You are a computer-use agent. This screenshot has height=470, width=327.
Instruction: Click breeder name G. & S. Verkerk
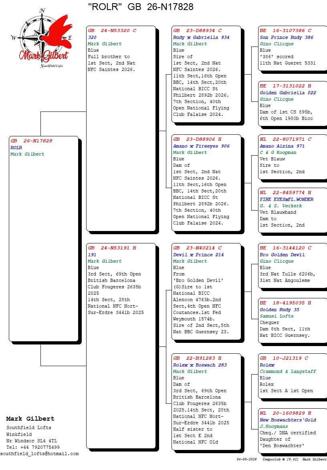point(281,206)
